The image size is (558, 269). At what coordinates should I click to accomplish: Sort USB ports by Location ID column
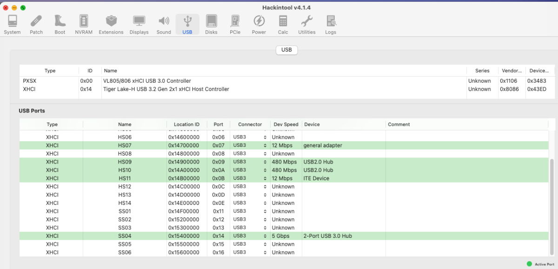pos(186,125)
